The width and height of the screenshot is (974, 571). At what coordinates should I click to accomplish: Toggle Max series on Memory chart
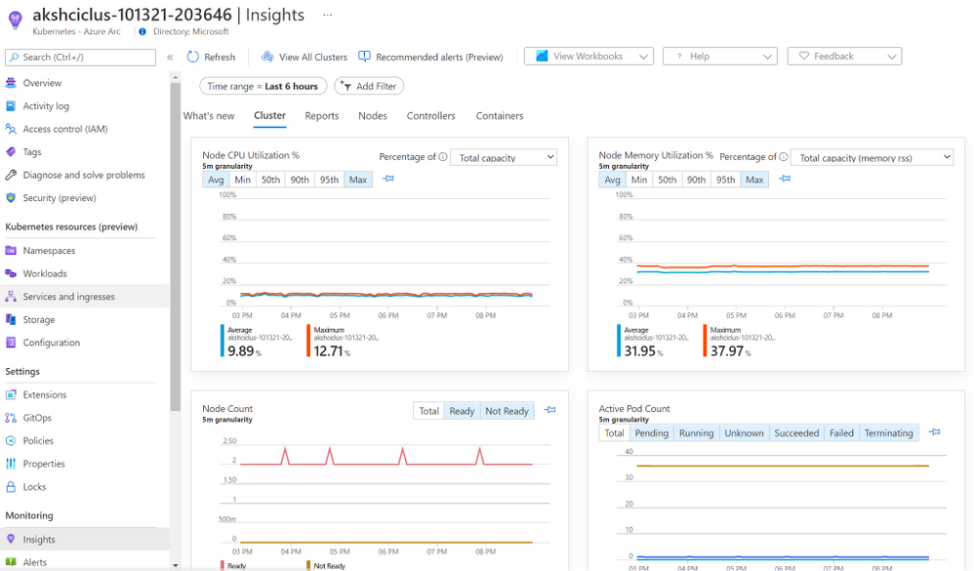pos(754,180)
